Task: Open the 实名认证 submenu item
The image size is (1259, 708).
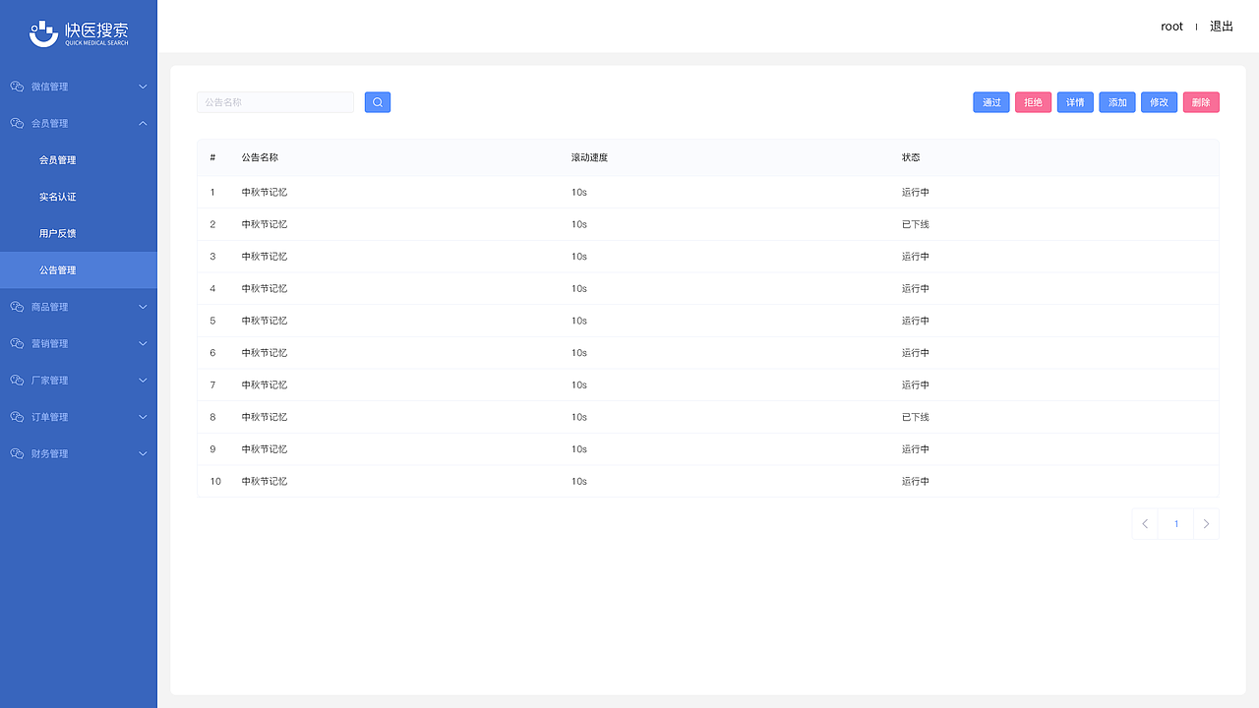Action: (58, 197)
